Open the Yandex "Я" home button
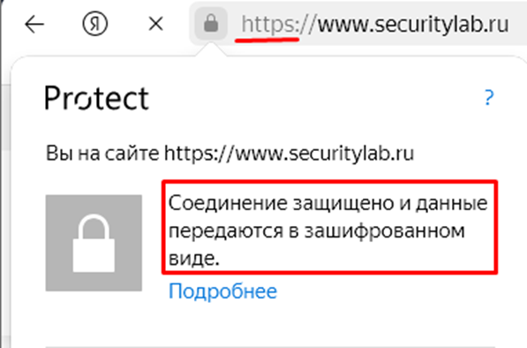 (x=95, y=24)
